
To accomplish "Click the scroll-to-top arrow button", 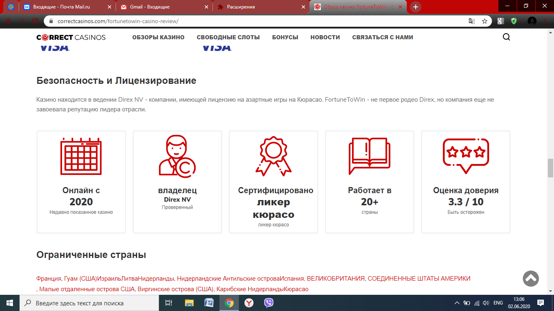I will click(x=531, y=278).
